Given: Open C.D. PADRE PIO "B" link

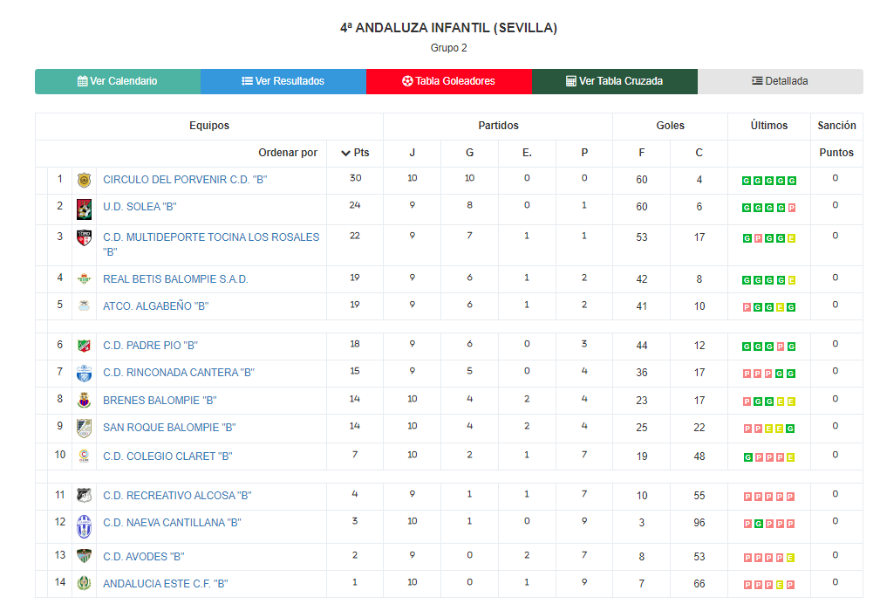Looking at the screenshot, I should click(x=150, y=346).
